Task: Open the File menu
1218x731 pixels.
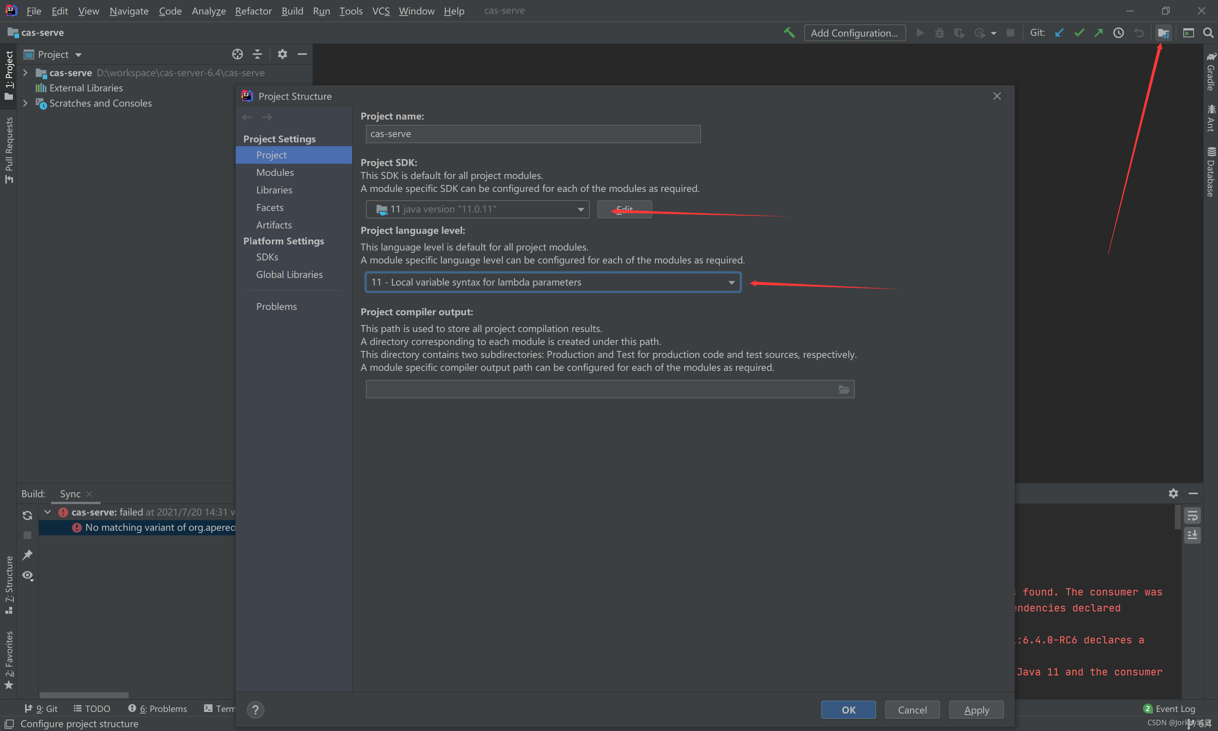Action: point(34,11)
